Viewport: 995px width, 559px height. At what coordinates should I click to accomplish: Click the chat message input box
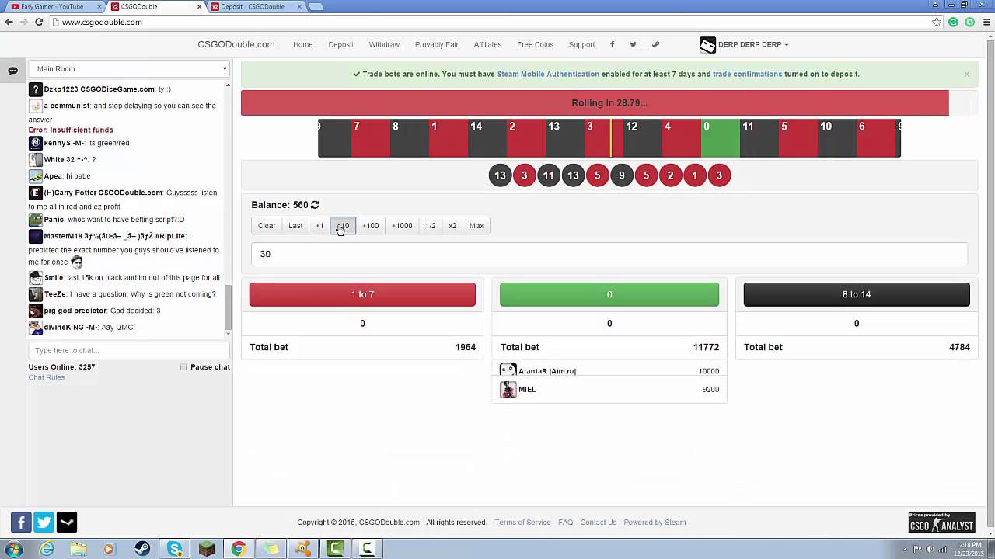[x=129, y=350]
